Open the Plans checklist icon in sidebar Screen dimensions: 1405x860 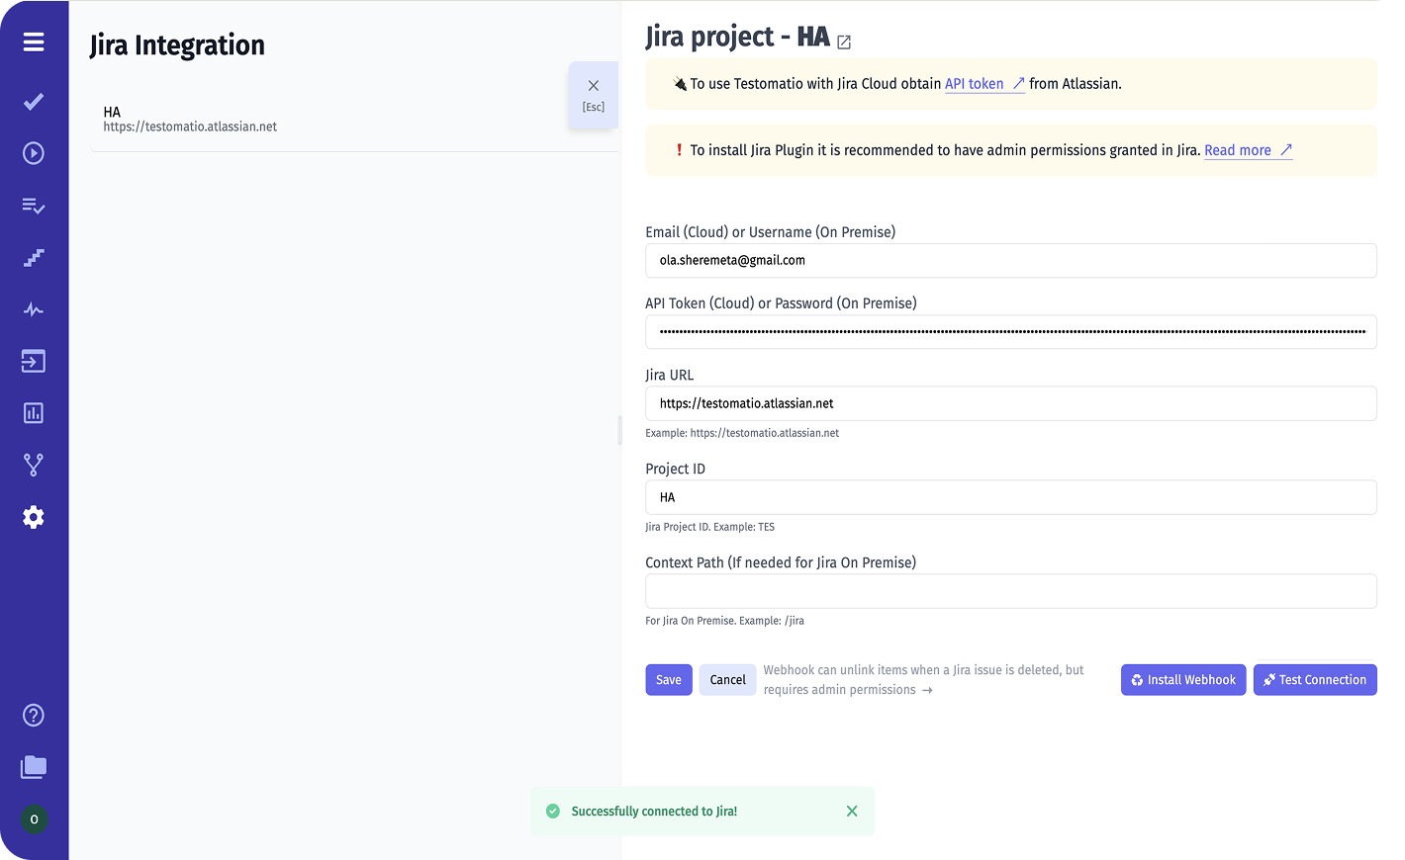pyautogui.click(x=34, y=206)
